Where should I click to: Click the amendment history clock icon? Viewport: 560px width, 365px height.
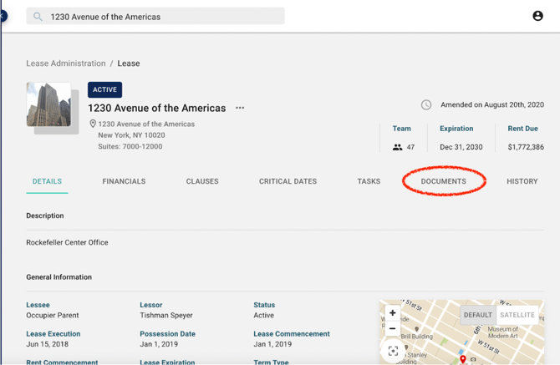coord(426,105)
